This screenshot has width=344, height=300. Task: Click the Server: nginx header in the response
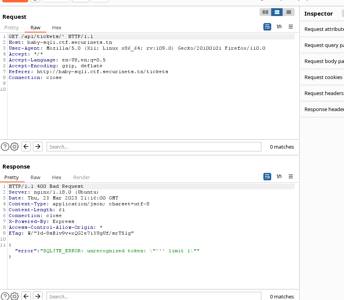pos(54,192)
